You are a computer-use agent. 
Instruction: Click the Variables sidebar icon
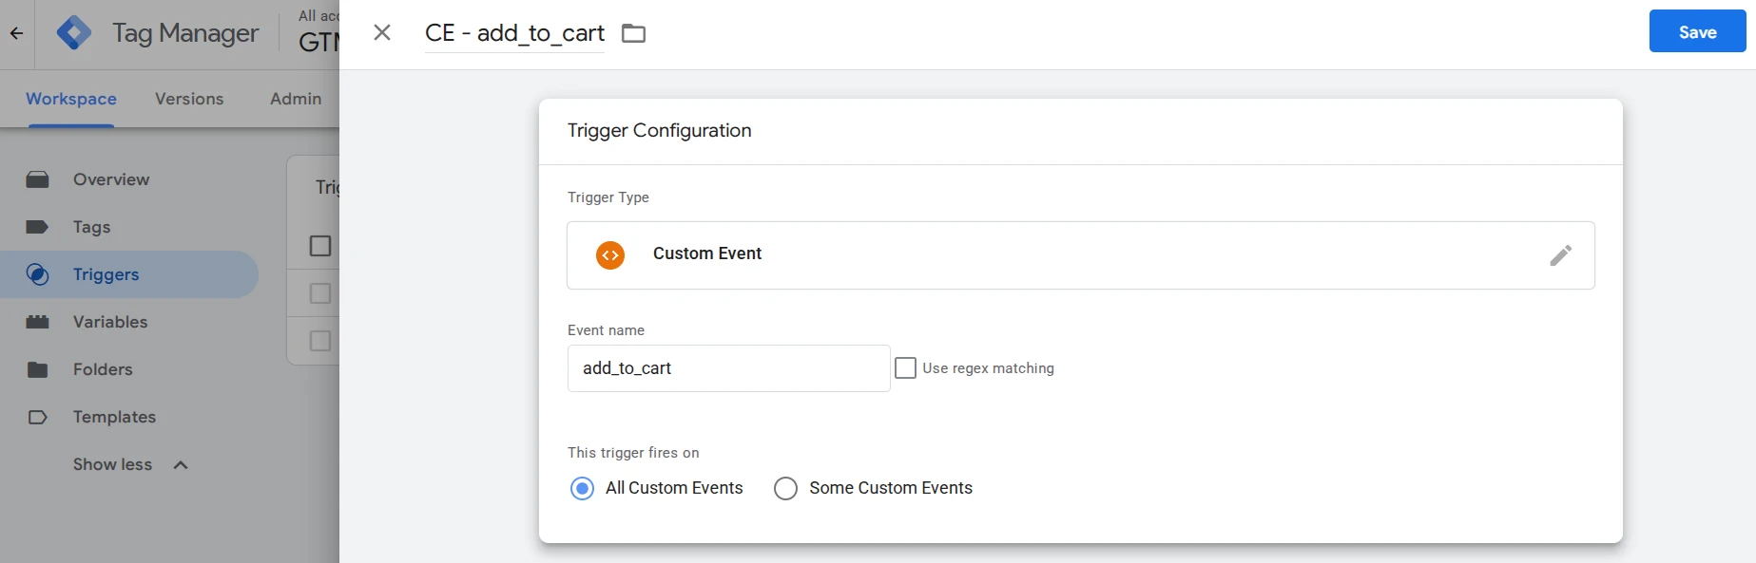(x=38, y=322)
